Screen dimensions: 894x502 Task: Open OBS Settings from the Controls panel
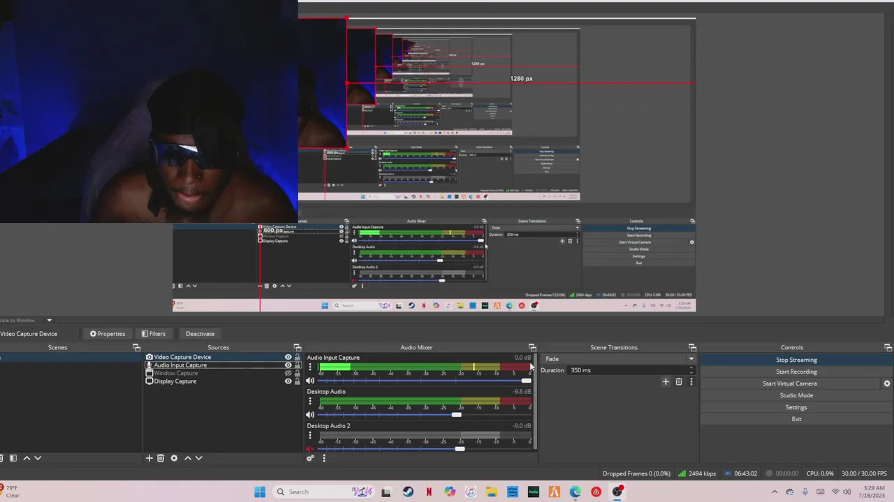click(796, 407)
